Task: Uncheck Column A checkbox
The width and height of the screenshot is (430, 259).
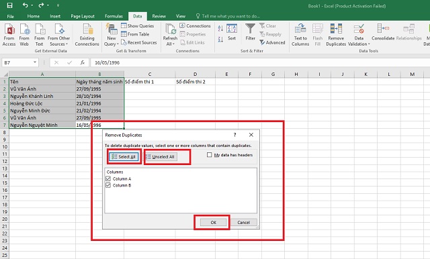Action: (108, 178)
